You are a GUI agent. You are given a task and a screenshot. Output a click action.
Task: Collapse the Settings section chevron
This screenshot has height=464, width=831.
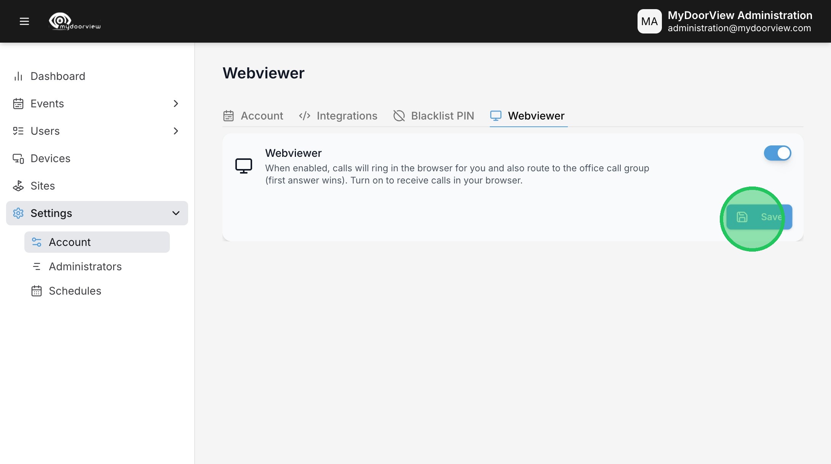point(176,213)
